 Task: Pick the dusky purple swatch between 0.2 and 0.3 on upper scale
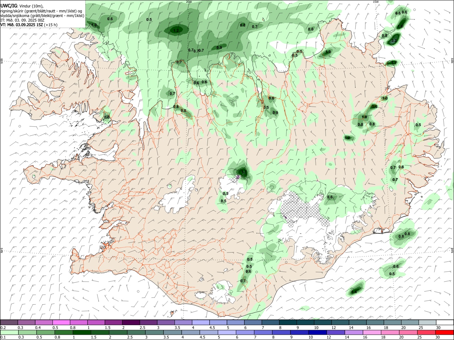tap(9, 322)
